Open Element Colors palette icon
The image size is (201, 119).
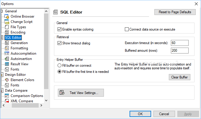(x=7, y=80)
